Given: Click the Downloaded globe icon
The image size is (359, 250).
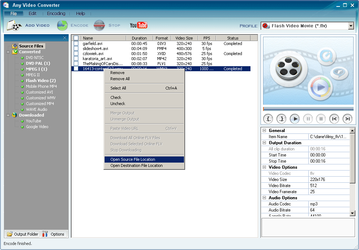Looking at the screenshot, I should click(14, 115).
